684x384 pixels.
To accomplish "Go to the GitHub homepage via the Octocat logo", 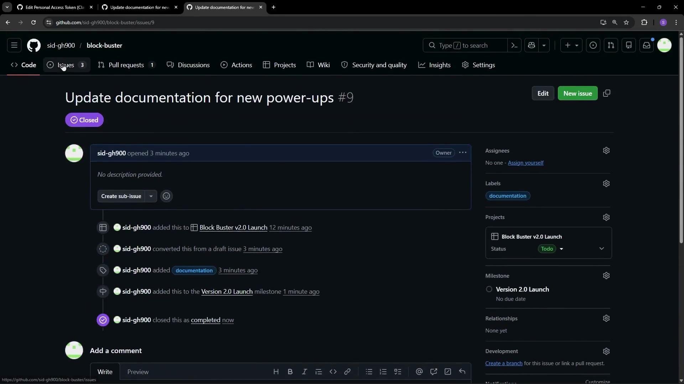I will 34,46.
